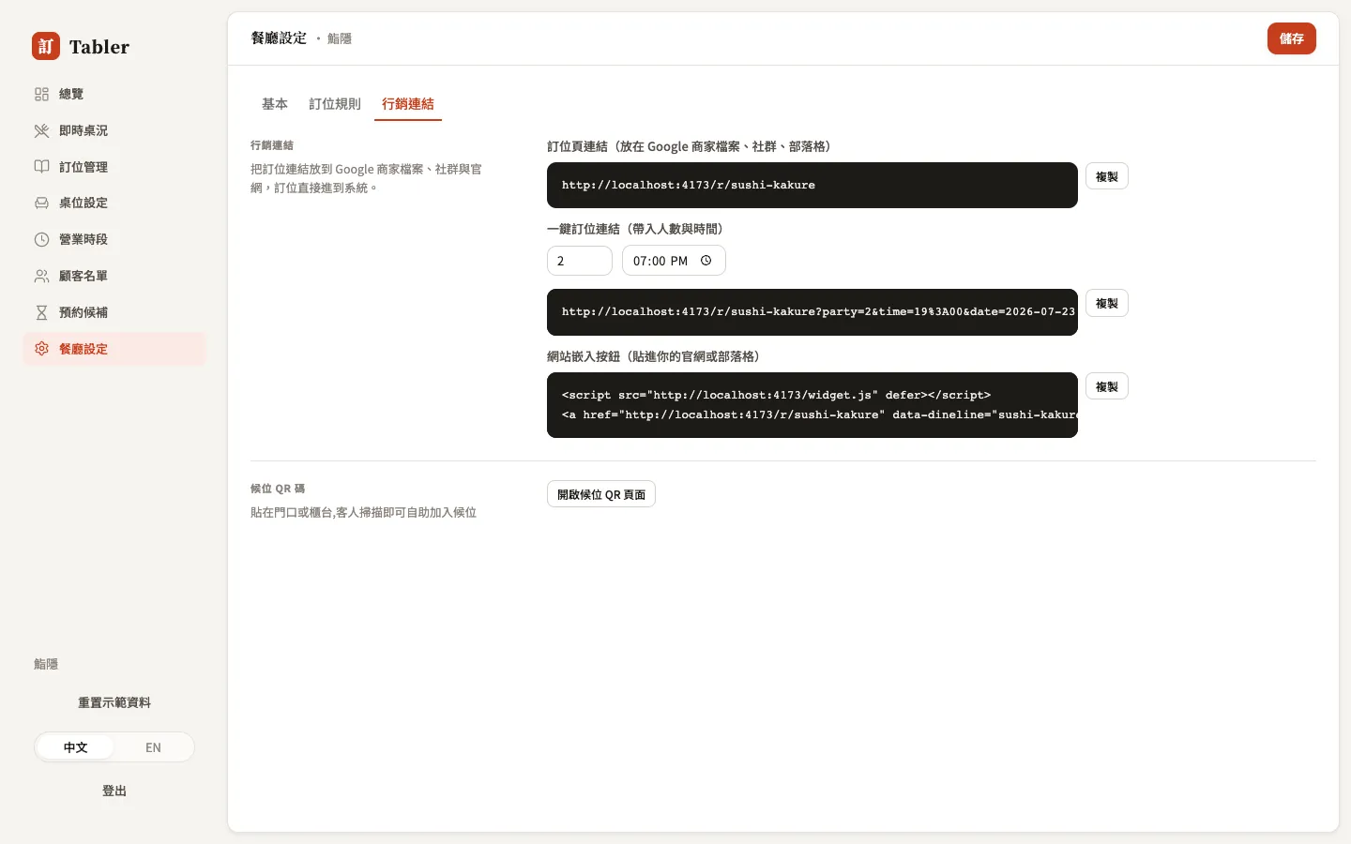Click the sushi-kakure booking page URL box
The image size is (1351, 844).
(x=812, y=185)
